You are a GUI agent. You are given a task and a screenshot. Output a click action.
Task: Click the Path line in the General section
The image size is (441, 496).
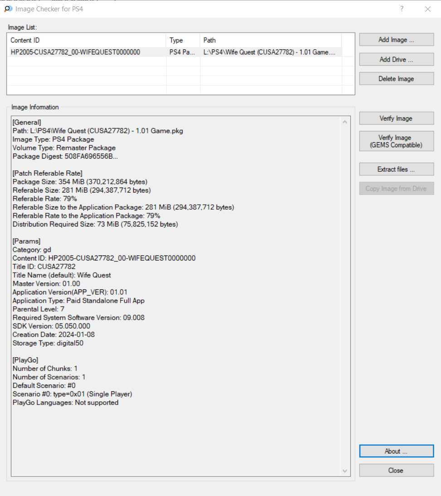(98, 130)
